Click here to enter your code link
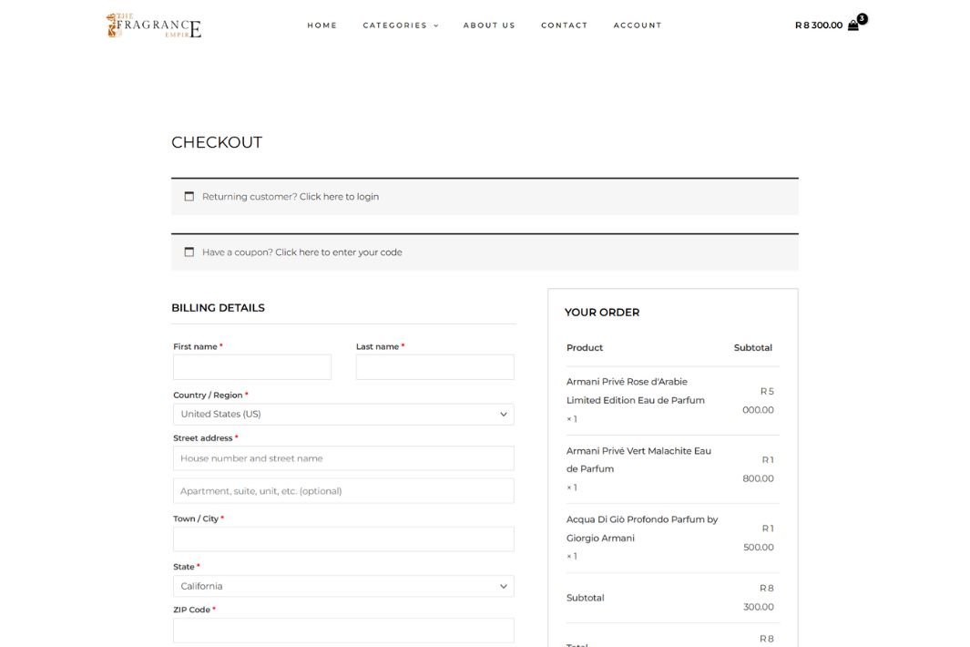Image resolution: width=970 pixels, height=647 pixels. point(339,252)
